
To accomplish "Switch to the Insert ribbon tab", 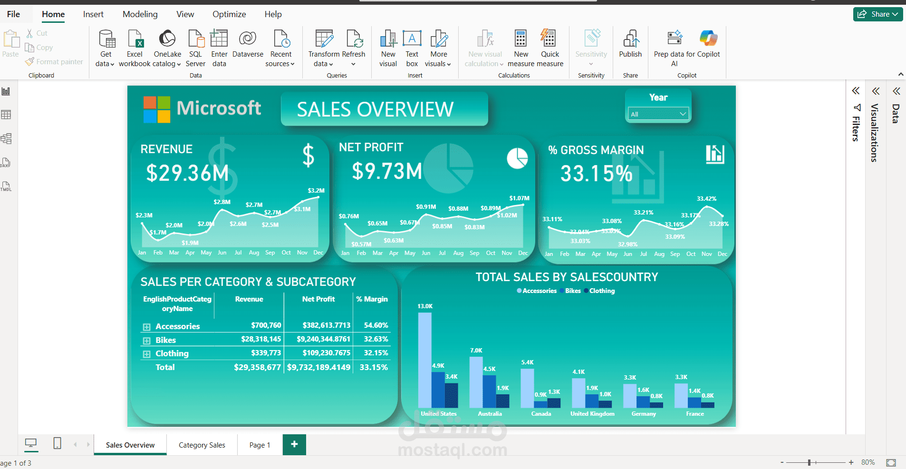I will pyautogui.click(x=93, y=14).
